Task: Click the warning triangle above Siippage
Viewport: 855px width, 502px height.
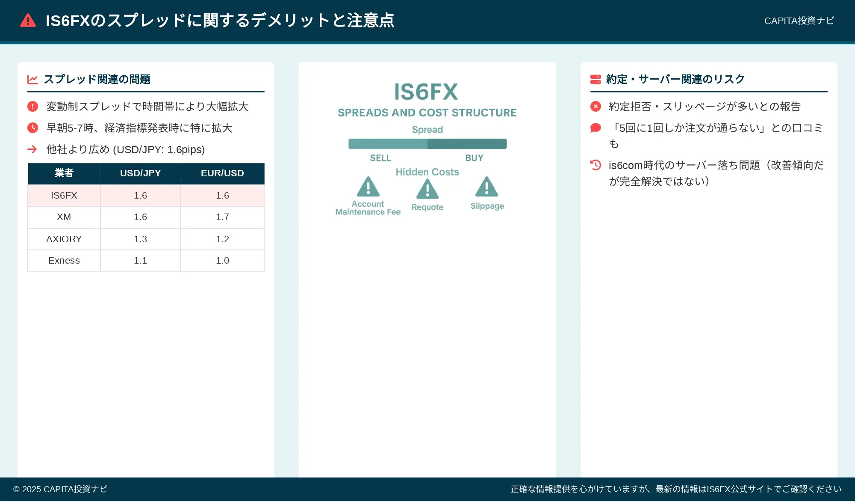Action: click(487, 186)
